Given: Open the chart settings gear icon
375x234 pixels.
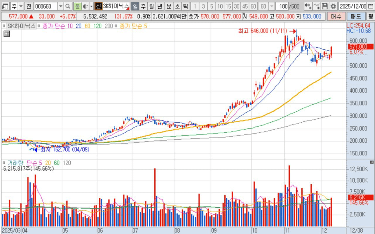Looking at the screenshot, I should (333, 6).
